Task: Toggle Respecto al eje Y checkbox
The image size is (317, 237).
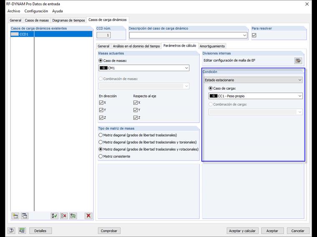Action: pyautogui.click(x=136, y=110)
